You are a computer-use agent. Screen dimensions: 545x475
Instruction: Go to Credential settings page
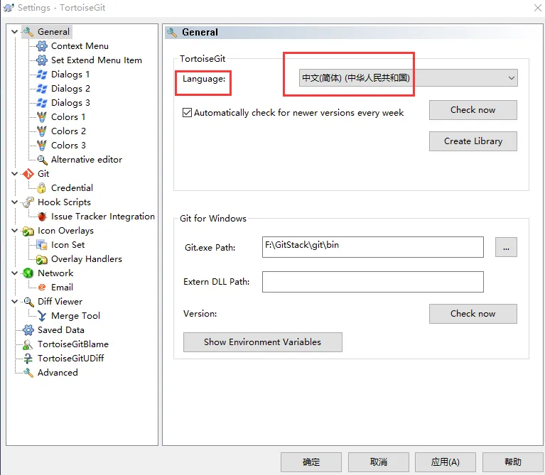(72, 188)
